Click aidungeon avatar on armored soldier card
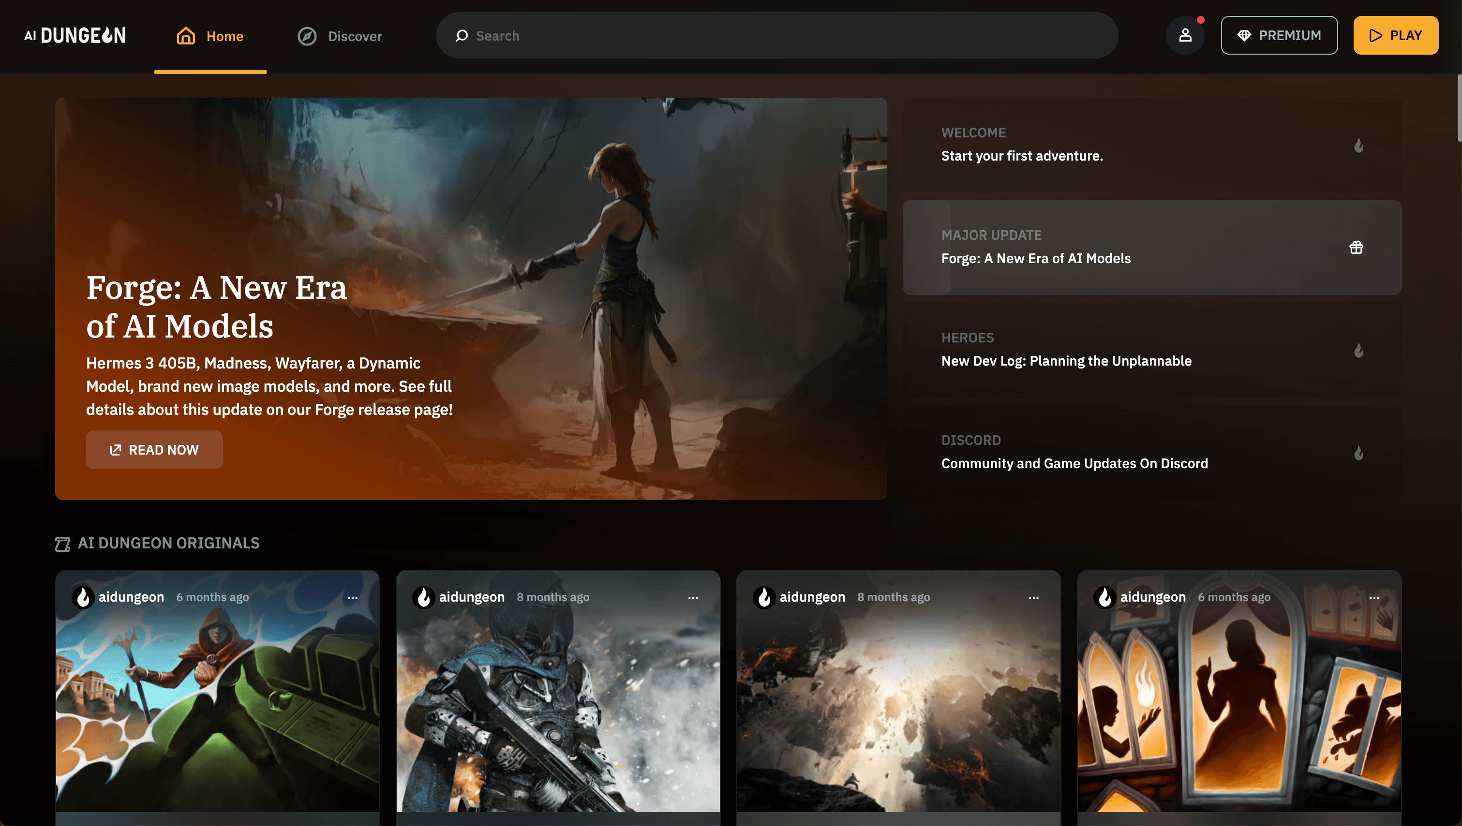This screenshot has width=1462, height=826. pos(424,597)
